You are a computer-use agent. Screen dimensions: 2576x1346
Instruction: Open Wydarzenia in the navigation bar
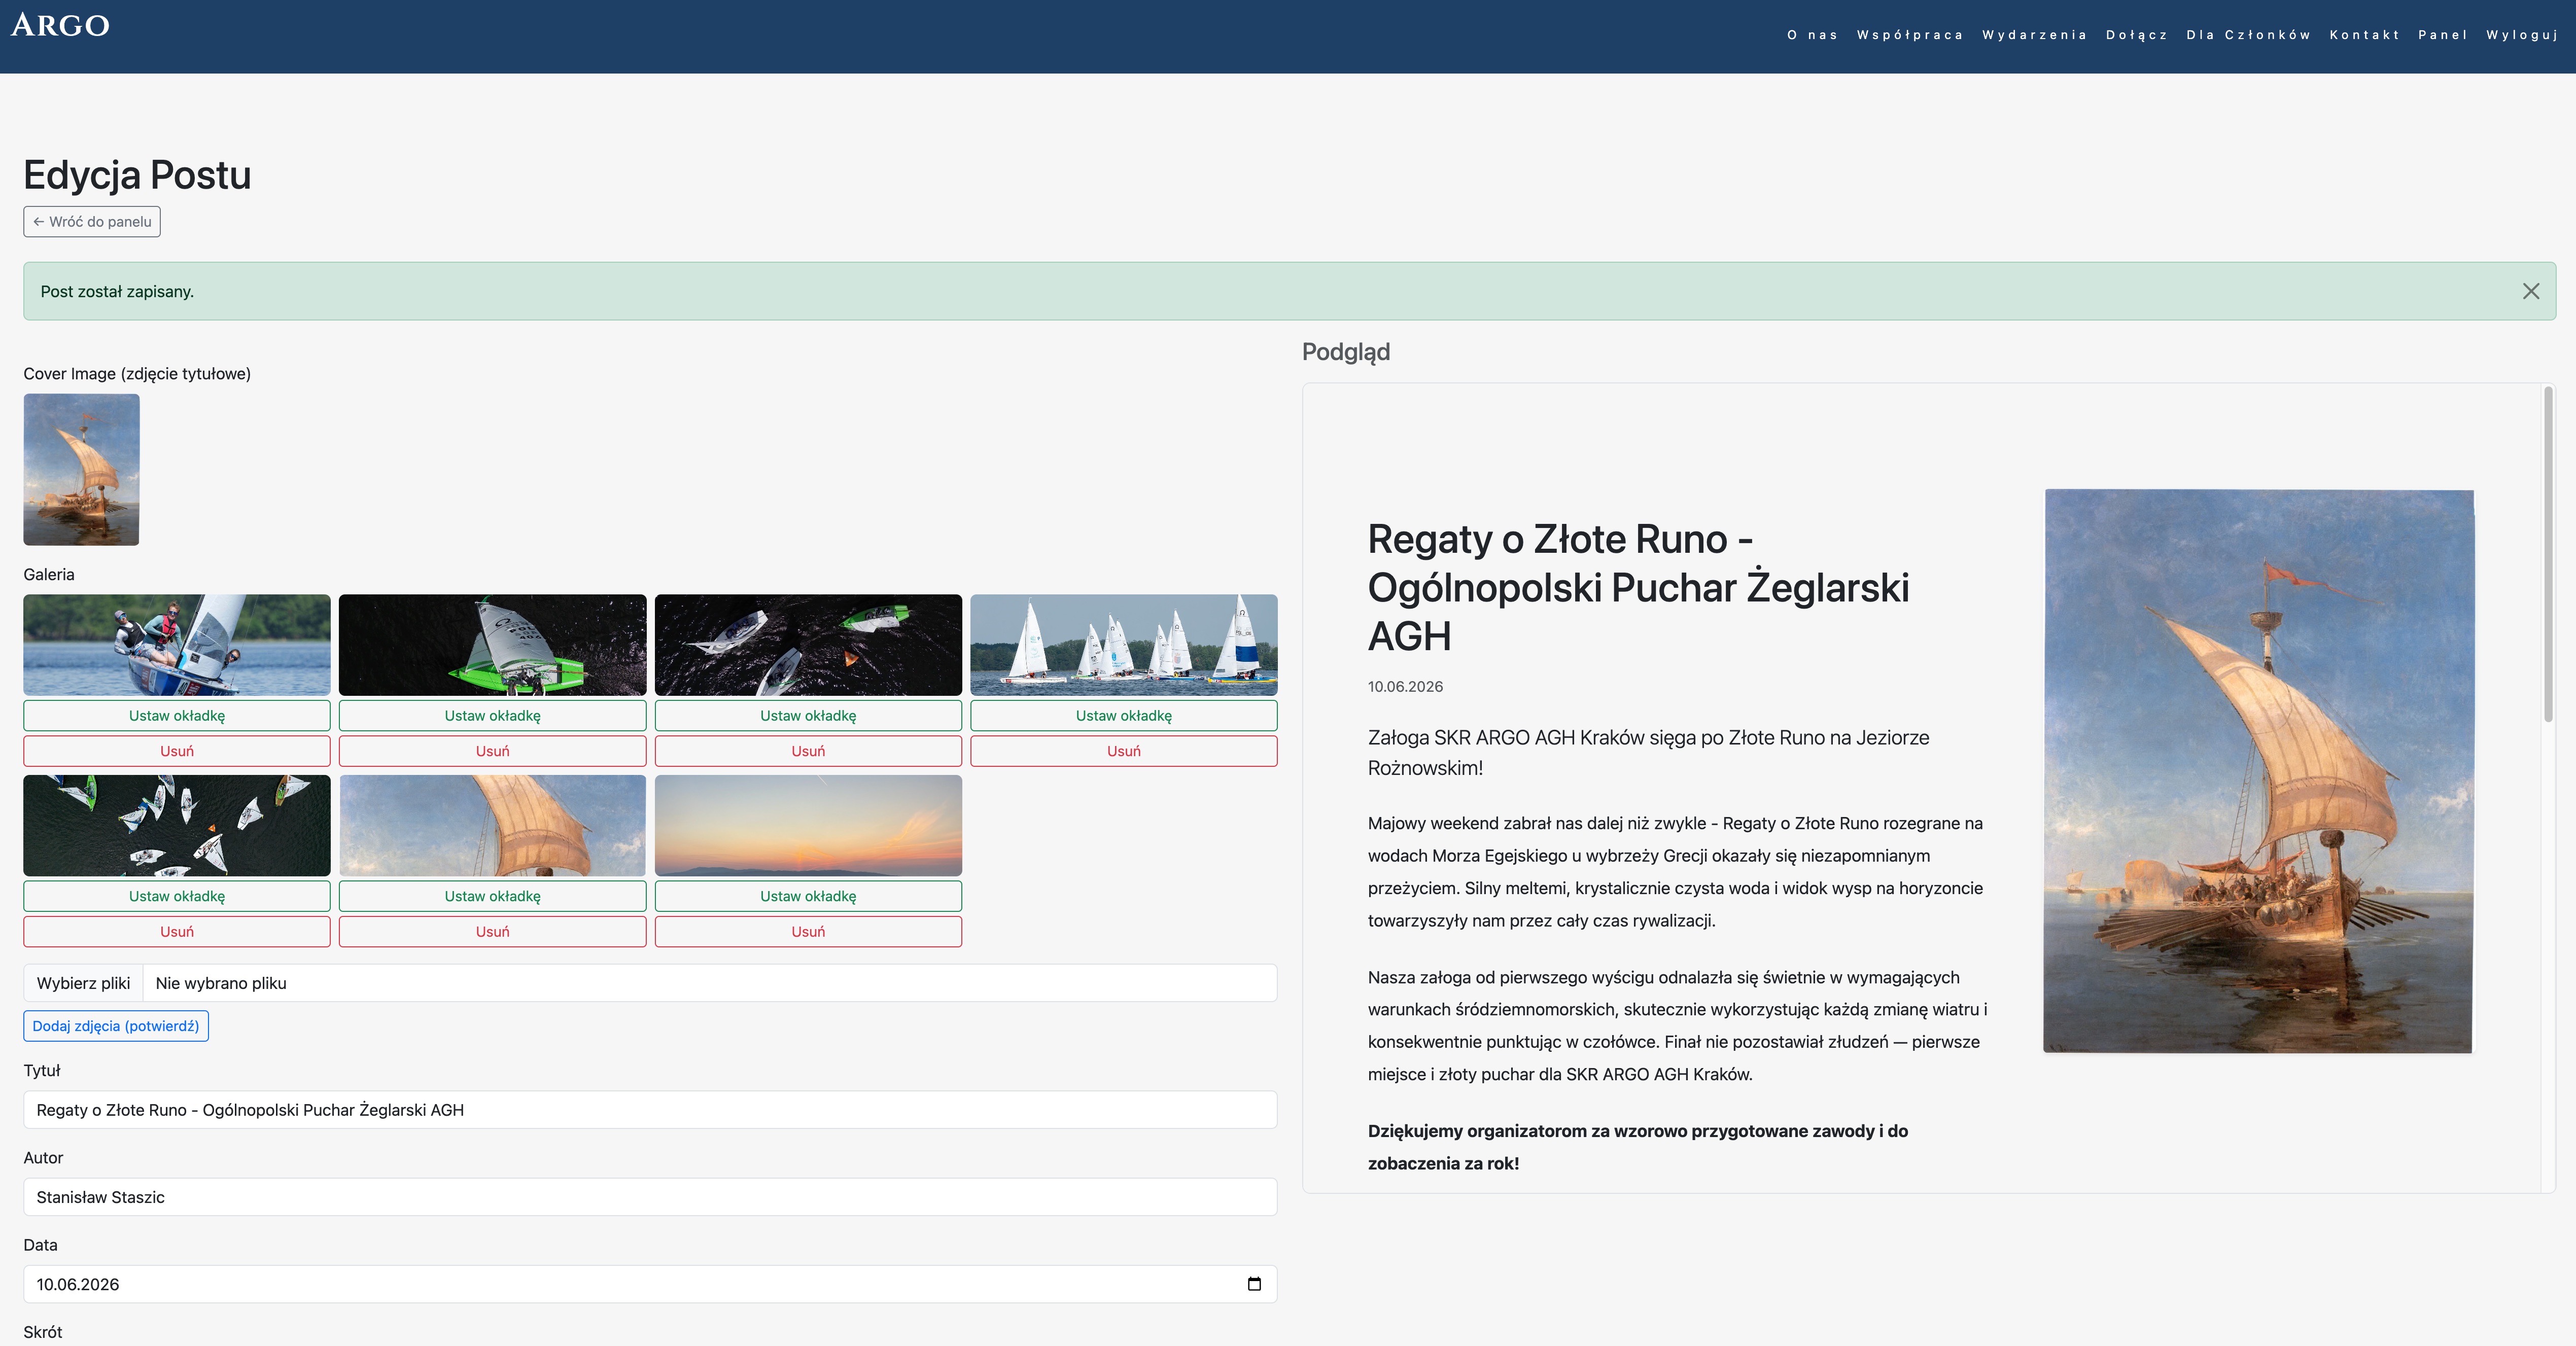pos(2035,35)
